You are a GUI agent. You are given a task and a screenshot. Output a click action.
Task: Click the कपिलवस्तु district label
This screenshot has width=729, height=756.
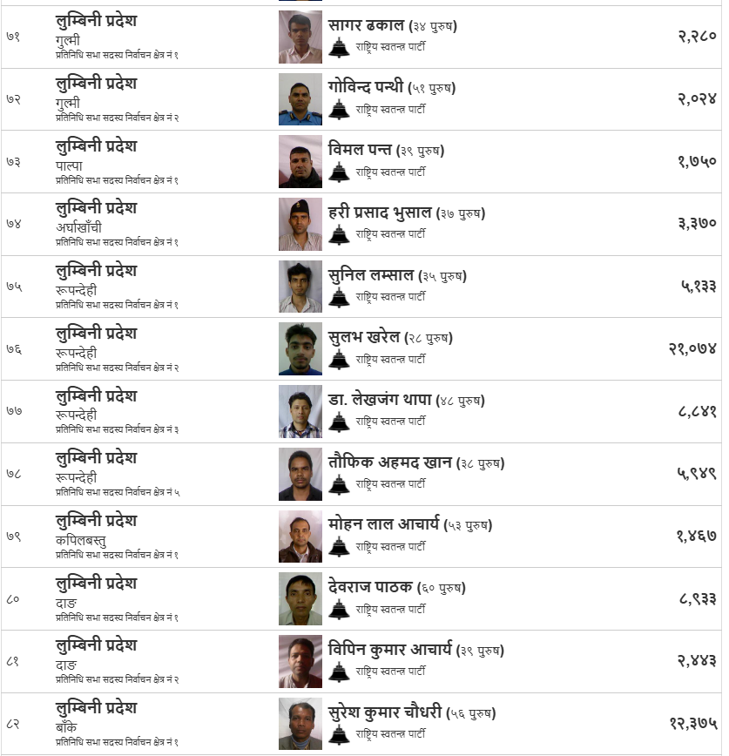point(81,540)
